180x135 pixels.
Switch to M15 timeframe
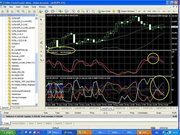pyautogui.click(x=149, y=11)
